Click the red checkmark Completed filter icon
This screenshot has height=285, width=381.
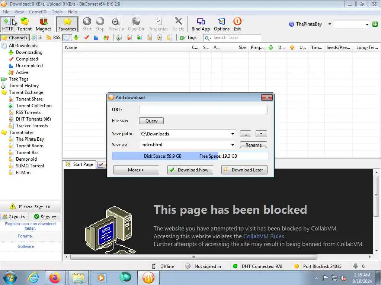tap(86, 37)
